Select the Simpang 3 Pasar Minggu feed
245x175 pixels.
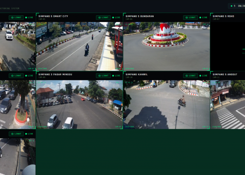pyautogui.click(x=79, y=105)
